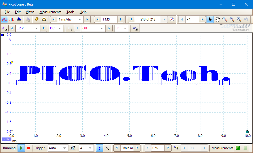Select the zoom-out tool
This screenshot has width=253, height=153.
(239, 19)
